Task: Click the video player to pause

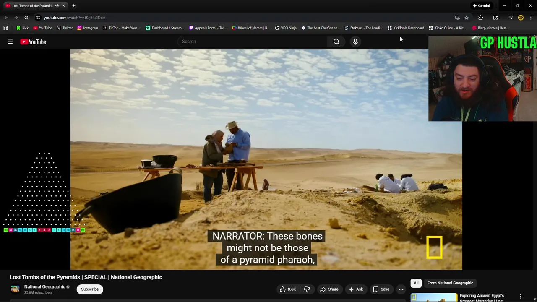Action: click(266, 159)
